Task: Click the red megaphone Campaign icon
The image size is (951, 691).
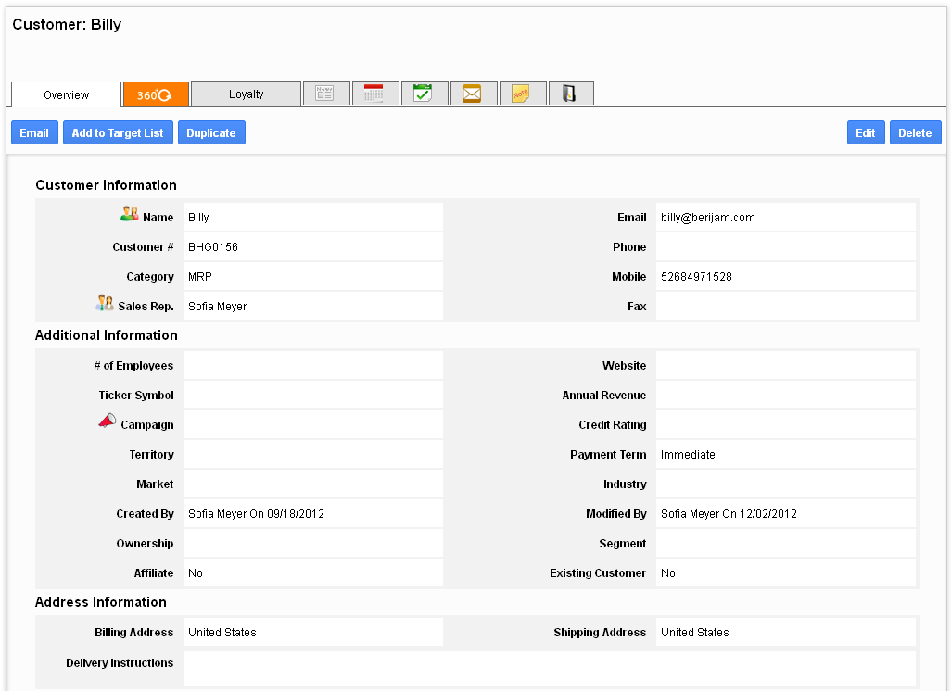Action: [x=108, y=421]
